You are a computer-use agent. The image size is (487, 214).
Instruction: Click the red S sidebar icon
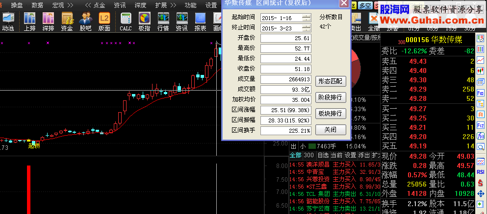pos(481,183)
